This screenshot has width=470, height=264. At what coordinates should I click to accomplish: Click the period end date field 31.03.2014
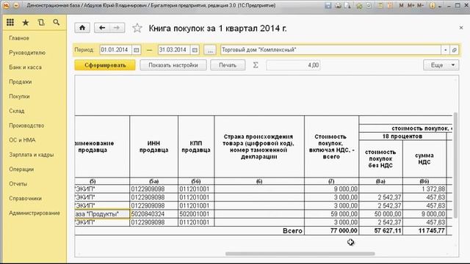coord(174,50)
